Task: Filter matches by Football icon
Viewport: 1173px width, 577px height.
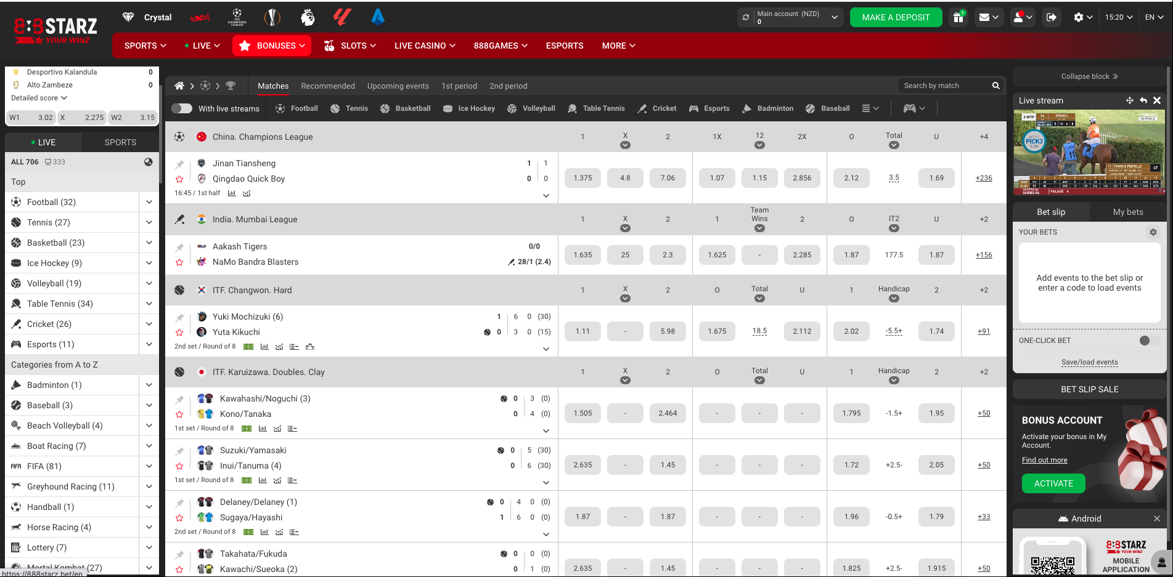Action: click(296, 108)
